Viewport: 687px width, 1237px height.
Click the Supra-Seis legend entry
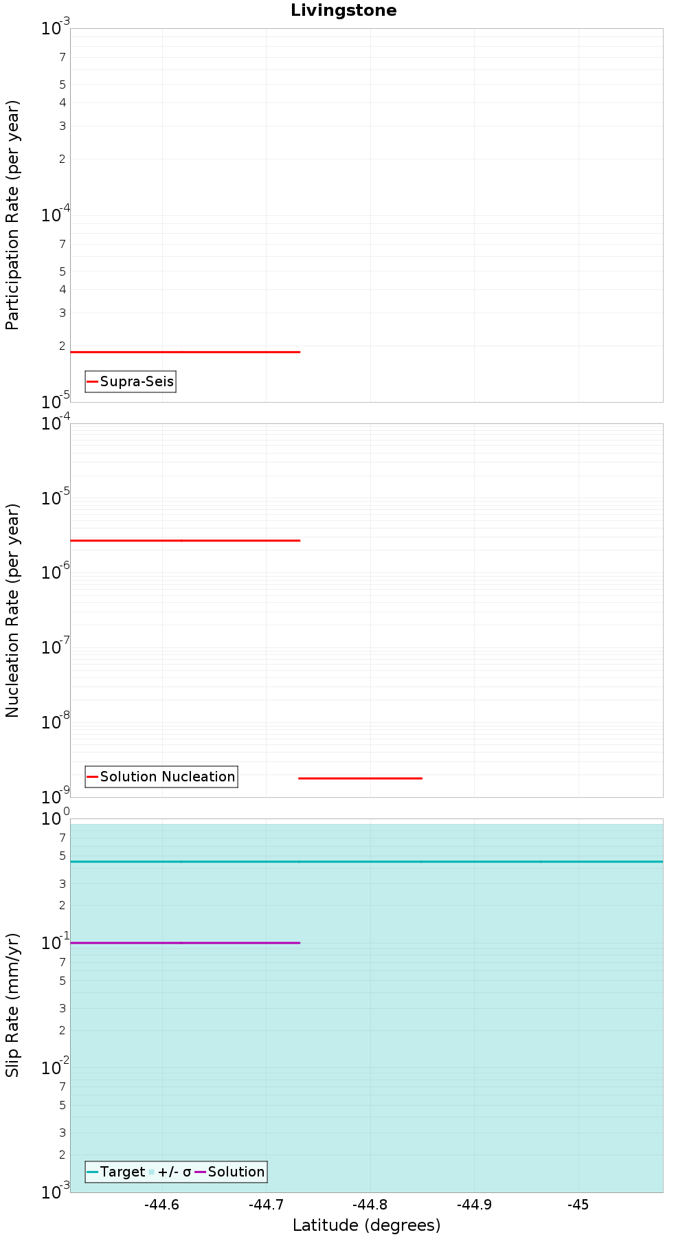tap(131, 381)
